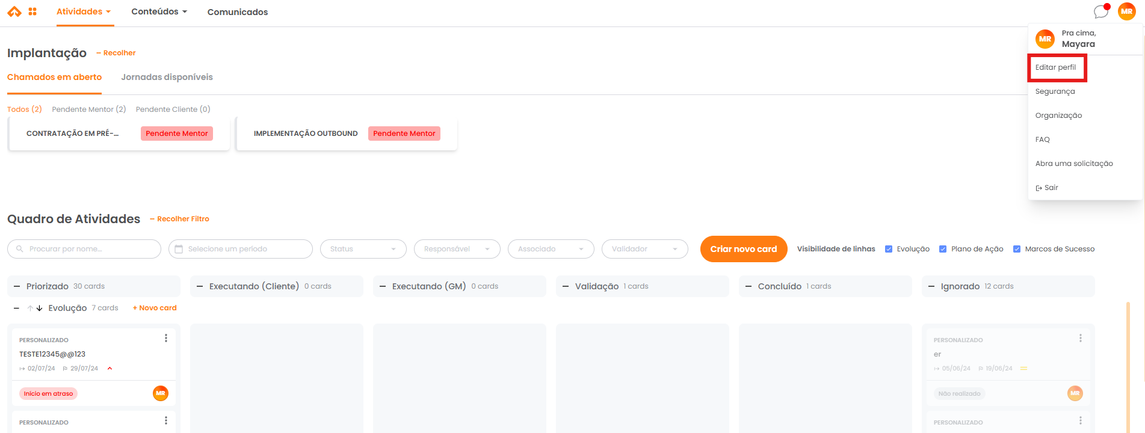Click the orange vertical scrollbar

(1128, 367)
